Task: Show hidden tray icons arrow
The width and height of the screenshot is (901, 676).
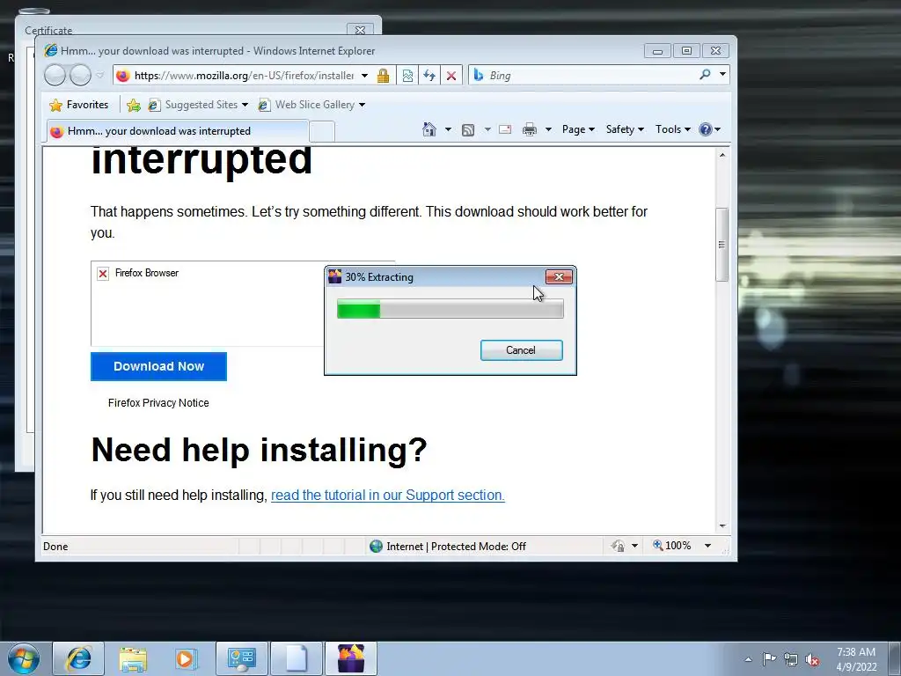Action: click(x=748, y=659)
